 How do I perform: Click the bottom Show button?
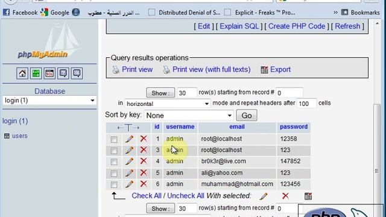click(160, 209)
